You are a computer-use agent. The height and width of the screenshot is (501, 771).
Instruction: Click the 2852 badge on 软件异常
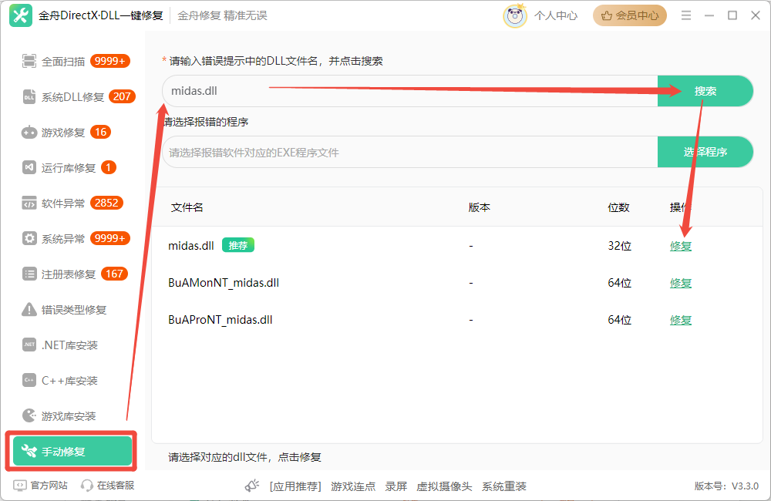click(x=106, y=203)
